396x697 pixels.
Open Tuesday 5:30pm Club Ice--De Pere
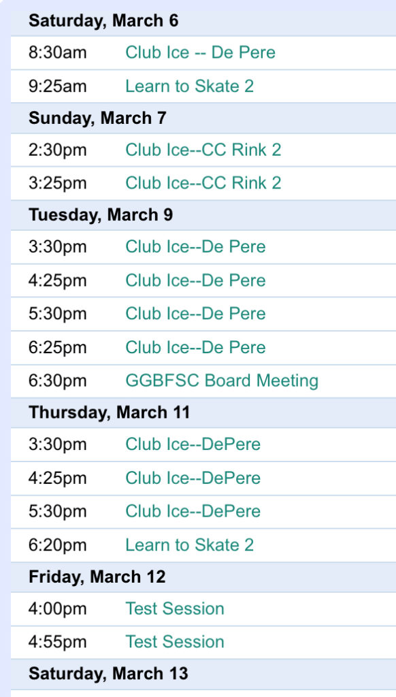tap(195, 313)
